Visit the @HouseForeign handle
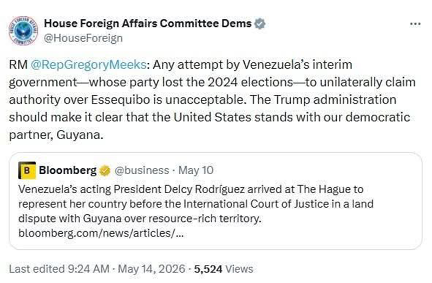The width and height of the screenshot is (432, 283). (83, 38)
